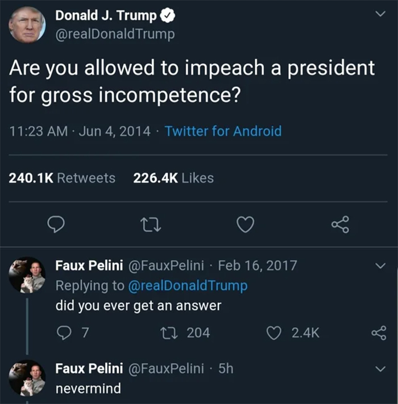Image resolution: width=398 pixels, height=404 pixels.
Task: Retweet the main tweet about impeachment
Action: (150, 226)
